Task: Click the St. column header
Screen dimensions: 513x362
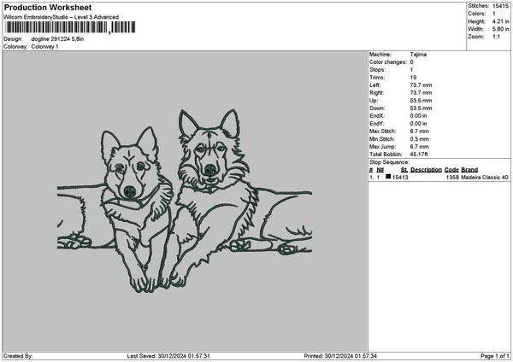Action: 404,170
